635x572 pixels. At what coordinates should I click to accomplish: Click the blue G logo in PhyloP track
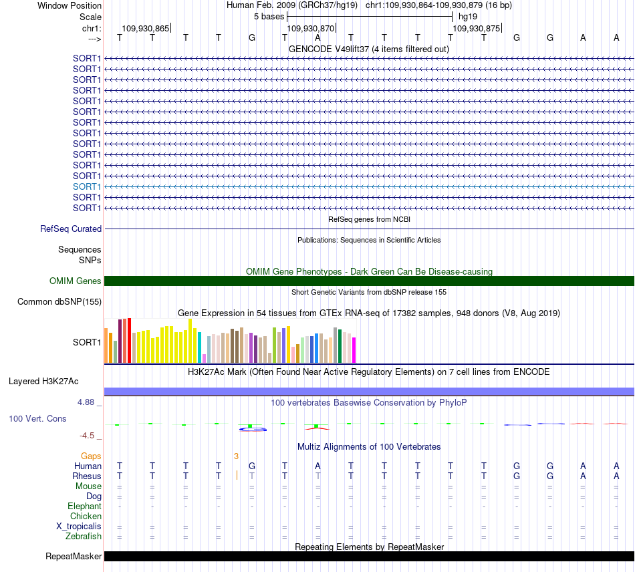point(253,429)
